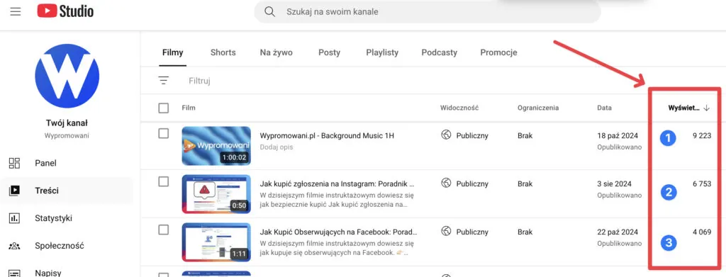726x277 pixels.
Task: Open title "Wypromowani.pl - Background Music 1H"
Action: point(327,136)
